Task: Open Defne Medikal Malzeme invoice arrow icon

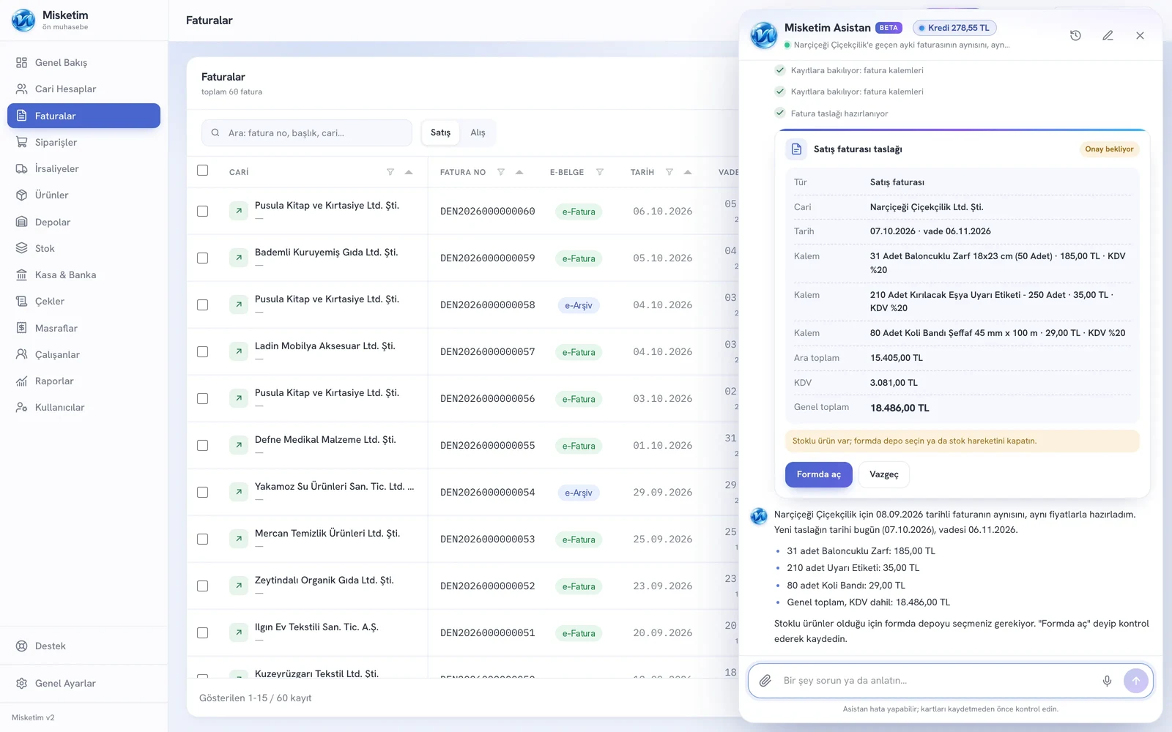Action: point(239,446)
